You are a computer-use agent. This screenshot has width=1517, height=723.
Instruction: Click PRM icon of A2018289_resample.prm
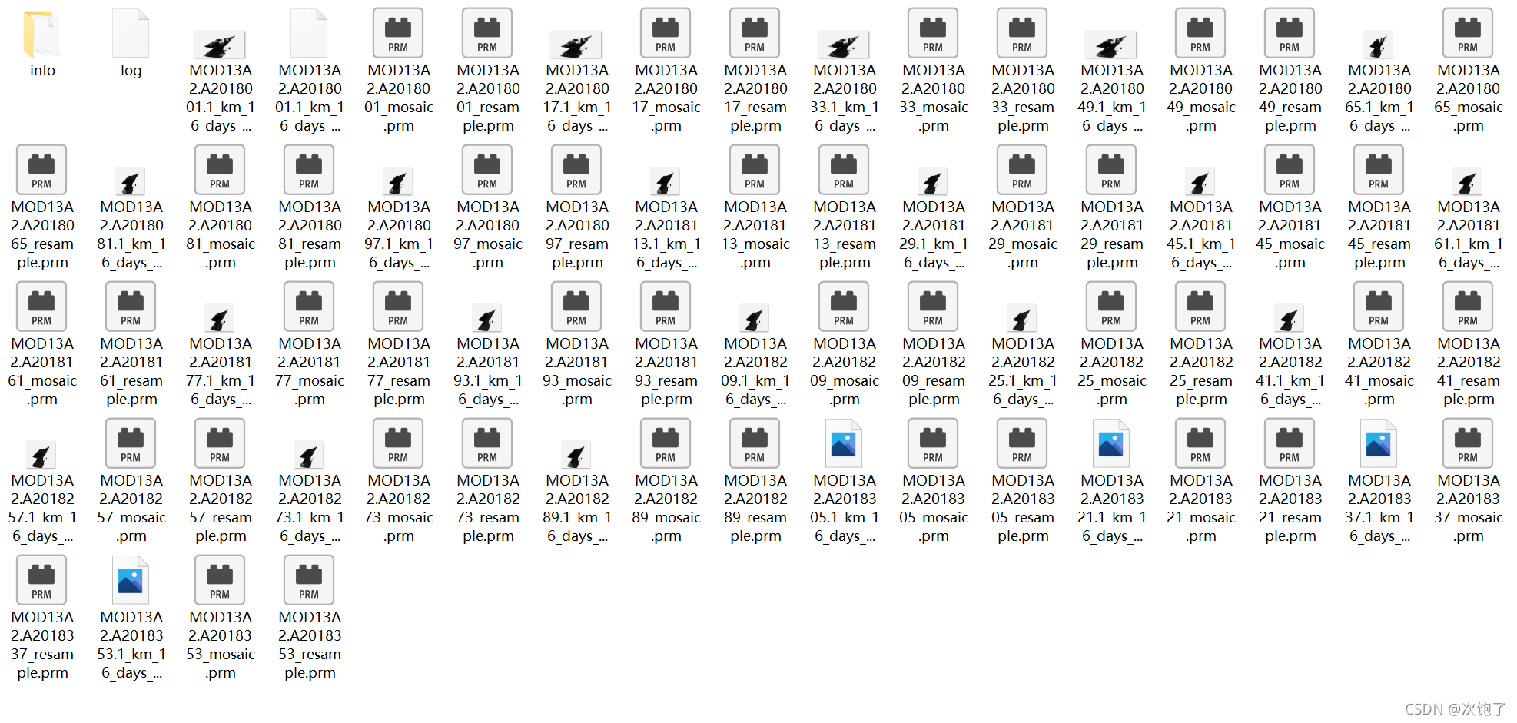coord(755,443)
